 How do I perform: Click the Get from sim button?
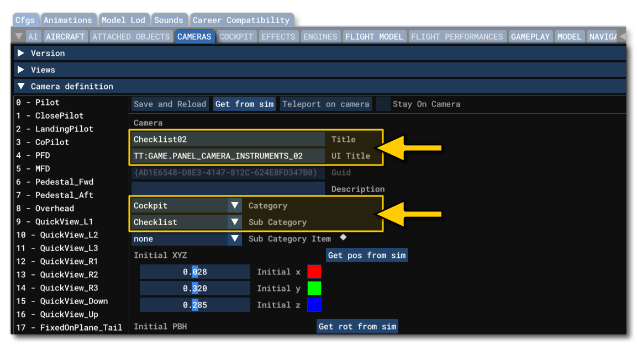[x=244, y=104]
